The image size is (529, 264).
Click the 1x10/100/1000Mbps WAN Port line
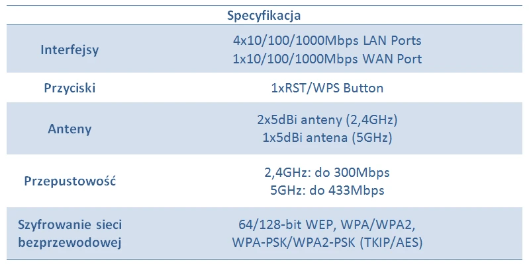click(x=327, y=59)
